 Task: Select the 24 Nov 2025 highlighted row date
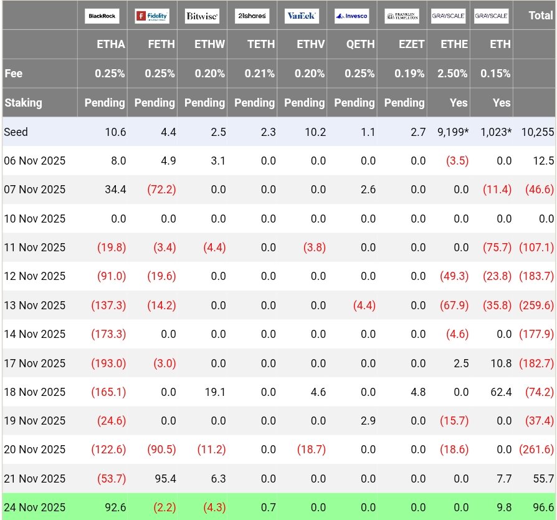pyautogui.click(x=34, y=508)
